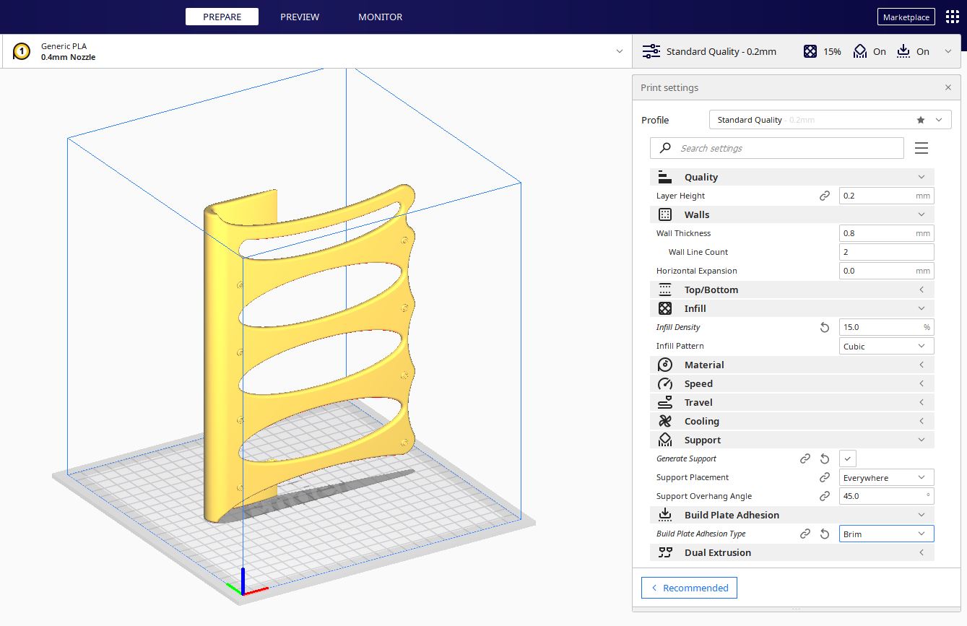This screenshot has height=626, width=967.
Task: Switch to the MONITOR tab
Action: (380, 17)
